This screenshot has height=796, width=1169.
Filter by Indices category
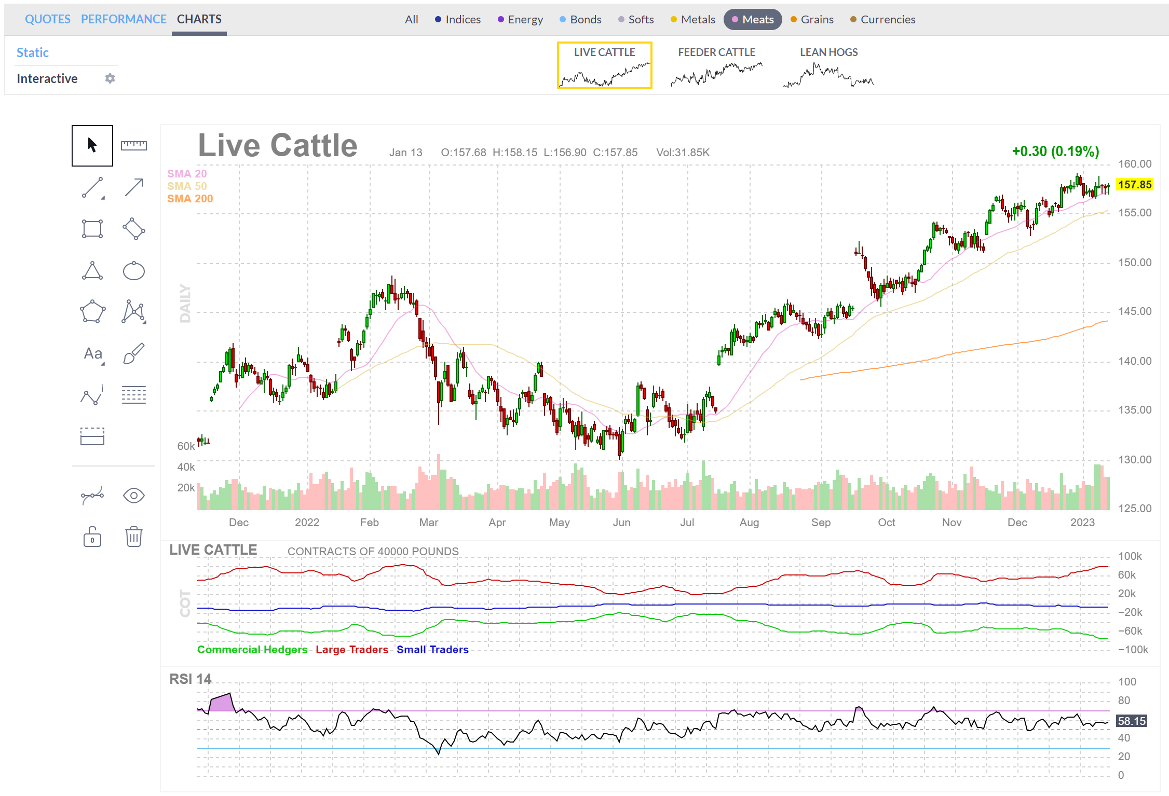(x=458, y=20)
